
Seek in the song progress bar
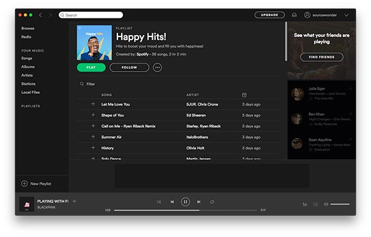point(185,210)
